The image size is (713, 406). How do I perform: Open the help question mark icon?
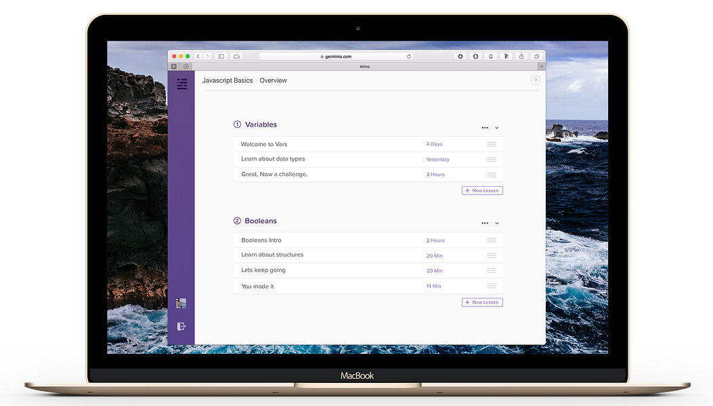[535, 81]
